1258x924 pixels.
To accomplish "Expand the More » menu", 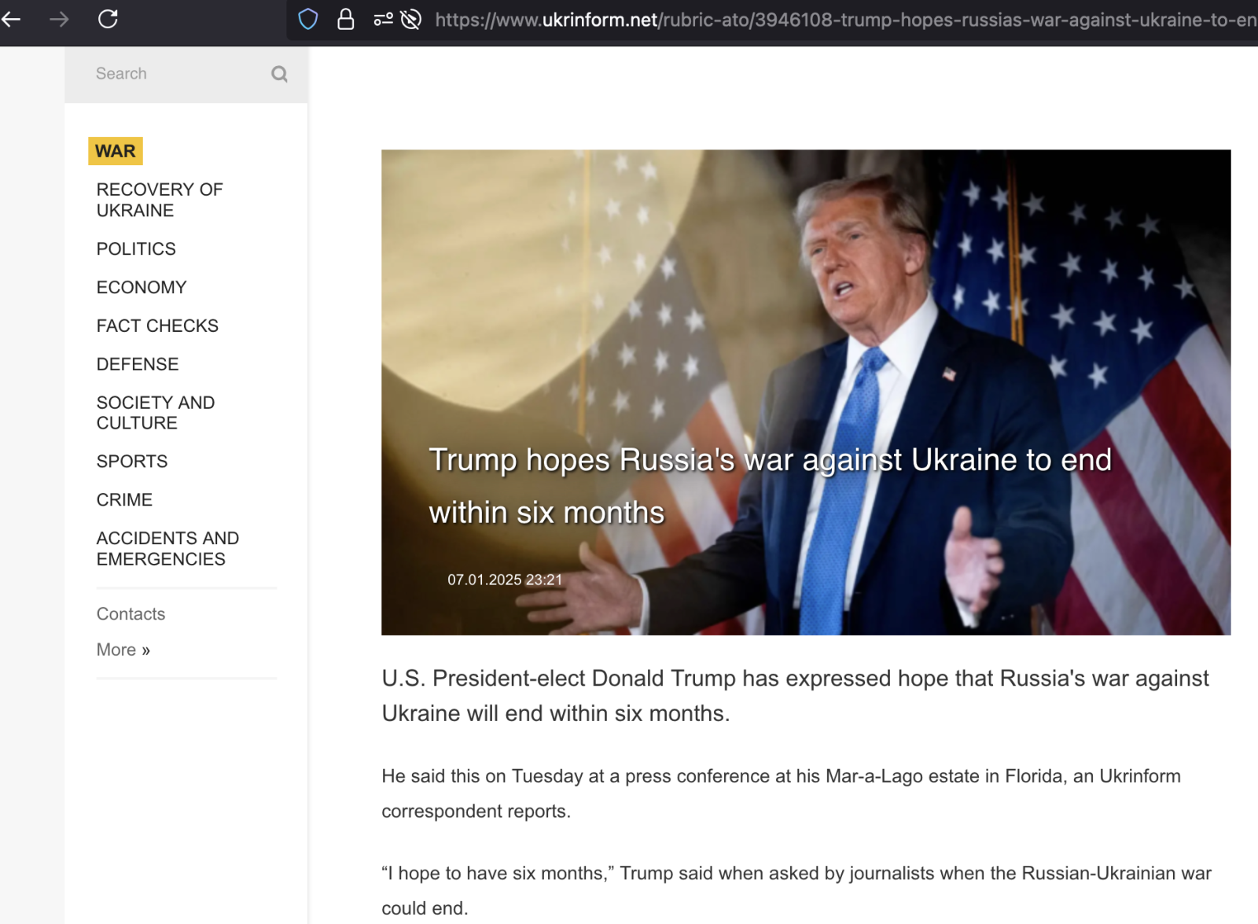I will coord(123,650).
